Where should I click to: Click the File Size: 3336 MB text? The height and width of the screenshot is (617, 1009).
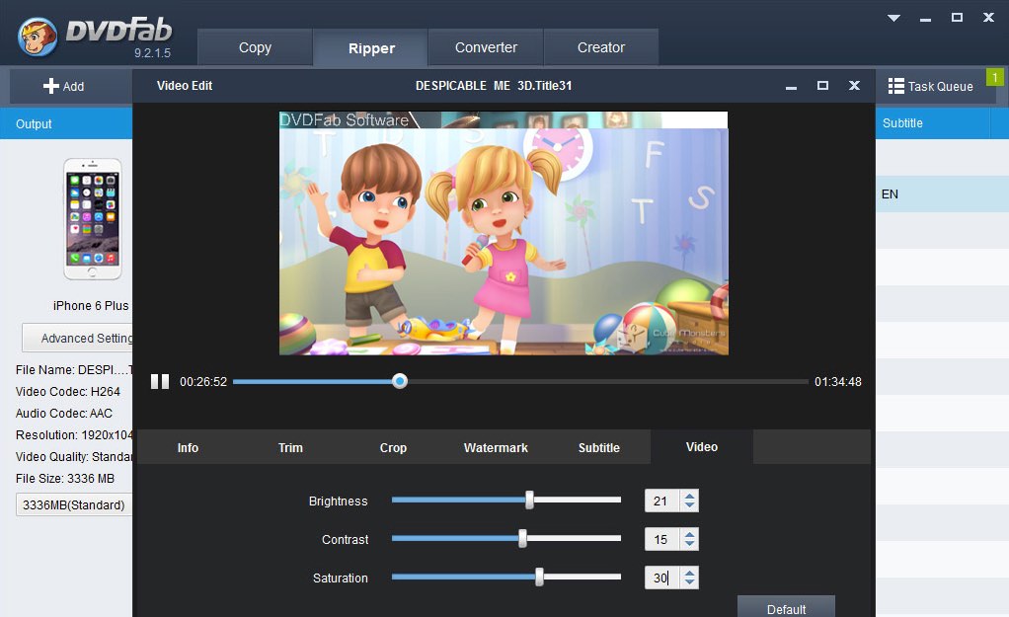(65, 479)
